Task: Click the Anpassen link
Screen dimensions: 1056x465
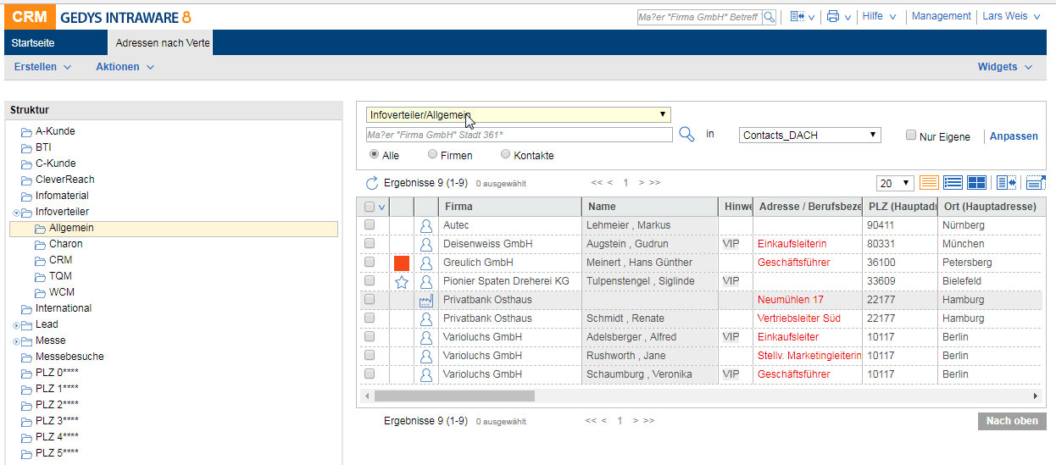Action: tap(1013, 136)
